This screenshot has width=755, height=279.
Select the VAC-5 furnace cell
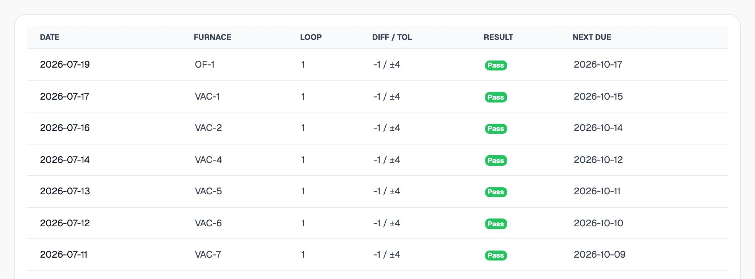point(208,191)
